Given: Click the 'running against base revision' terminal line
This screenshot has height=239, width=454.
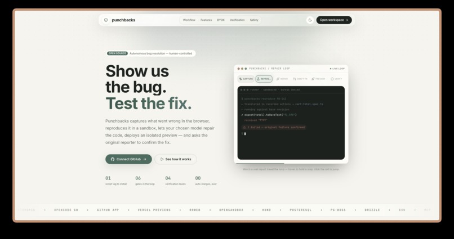Looking at the screenshot, I should [265, 110].
